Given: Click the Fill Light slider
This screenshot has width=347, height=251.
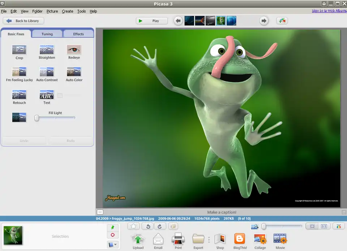Looking at the screenshot, I should 55,118.
